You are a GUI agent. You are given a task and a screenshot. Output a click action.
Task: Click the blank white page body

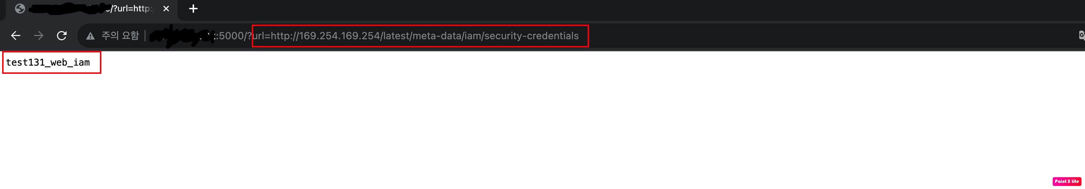coord(542,126)
